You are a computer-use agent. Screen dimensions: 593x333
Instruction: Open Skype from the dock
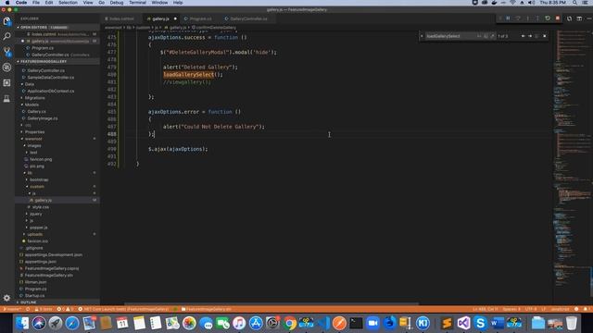(480, 323)
